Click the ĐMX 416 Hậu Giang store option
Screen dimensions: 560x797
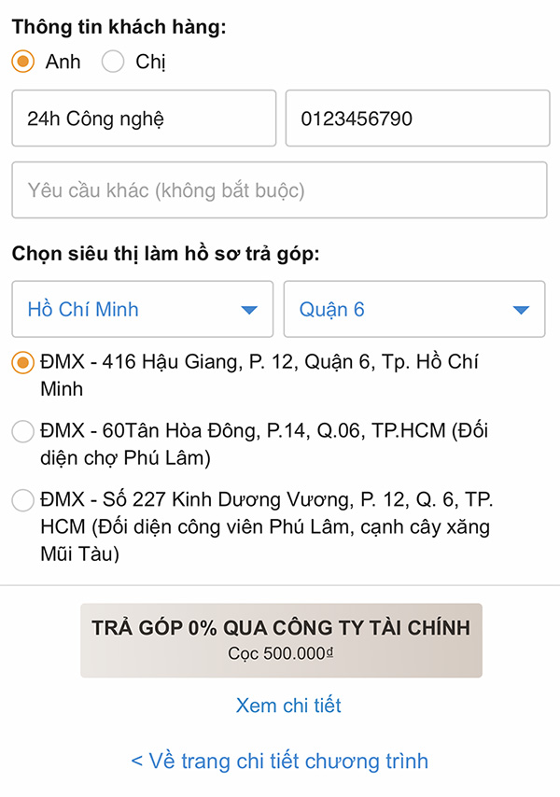(x=21, y=363)
